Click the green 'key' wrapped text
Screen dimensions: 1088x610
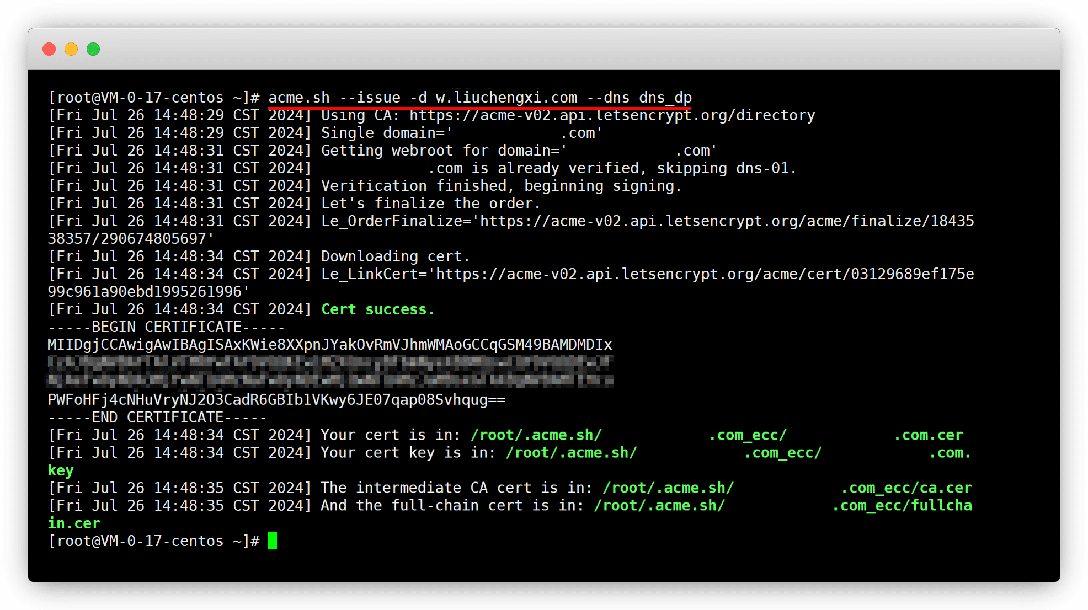tap(61, 470)
